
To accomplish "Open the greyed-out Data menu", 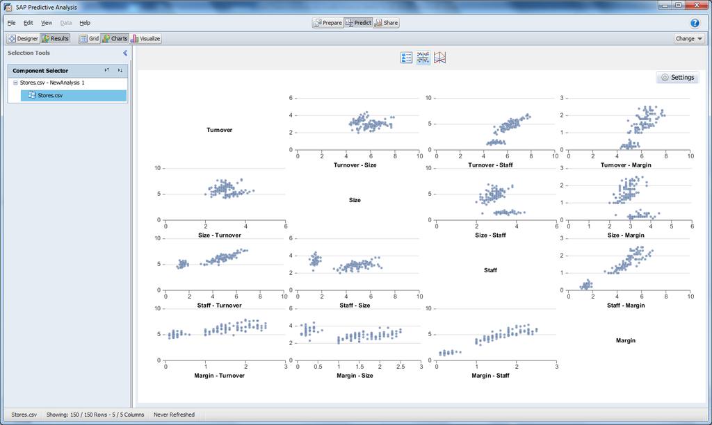I will 66,23.
